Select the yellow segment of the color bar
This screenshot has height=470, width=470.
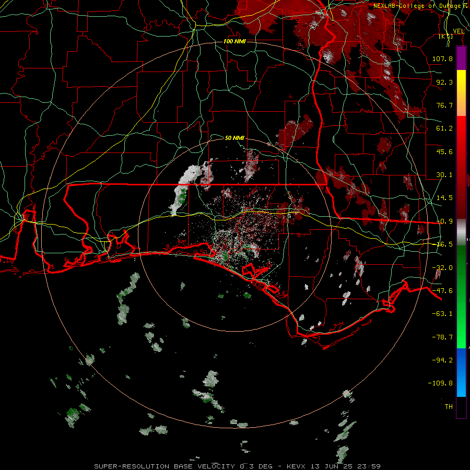pyautogui.click(x=461, y=93)
